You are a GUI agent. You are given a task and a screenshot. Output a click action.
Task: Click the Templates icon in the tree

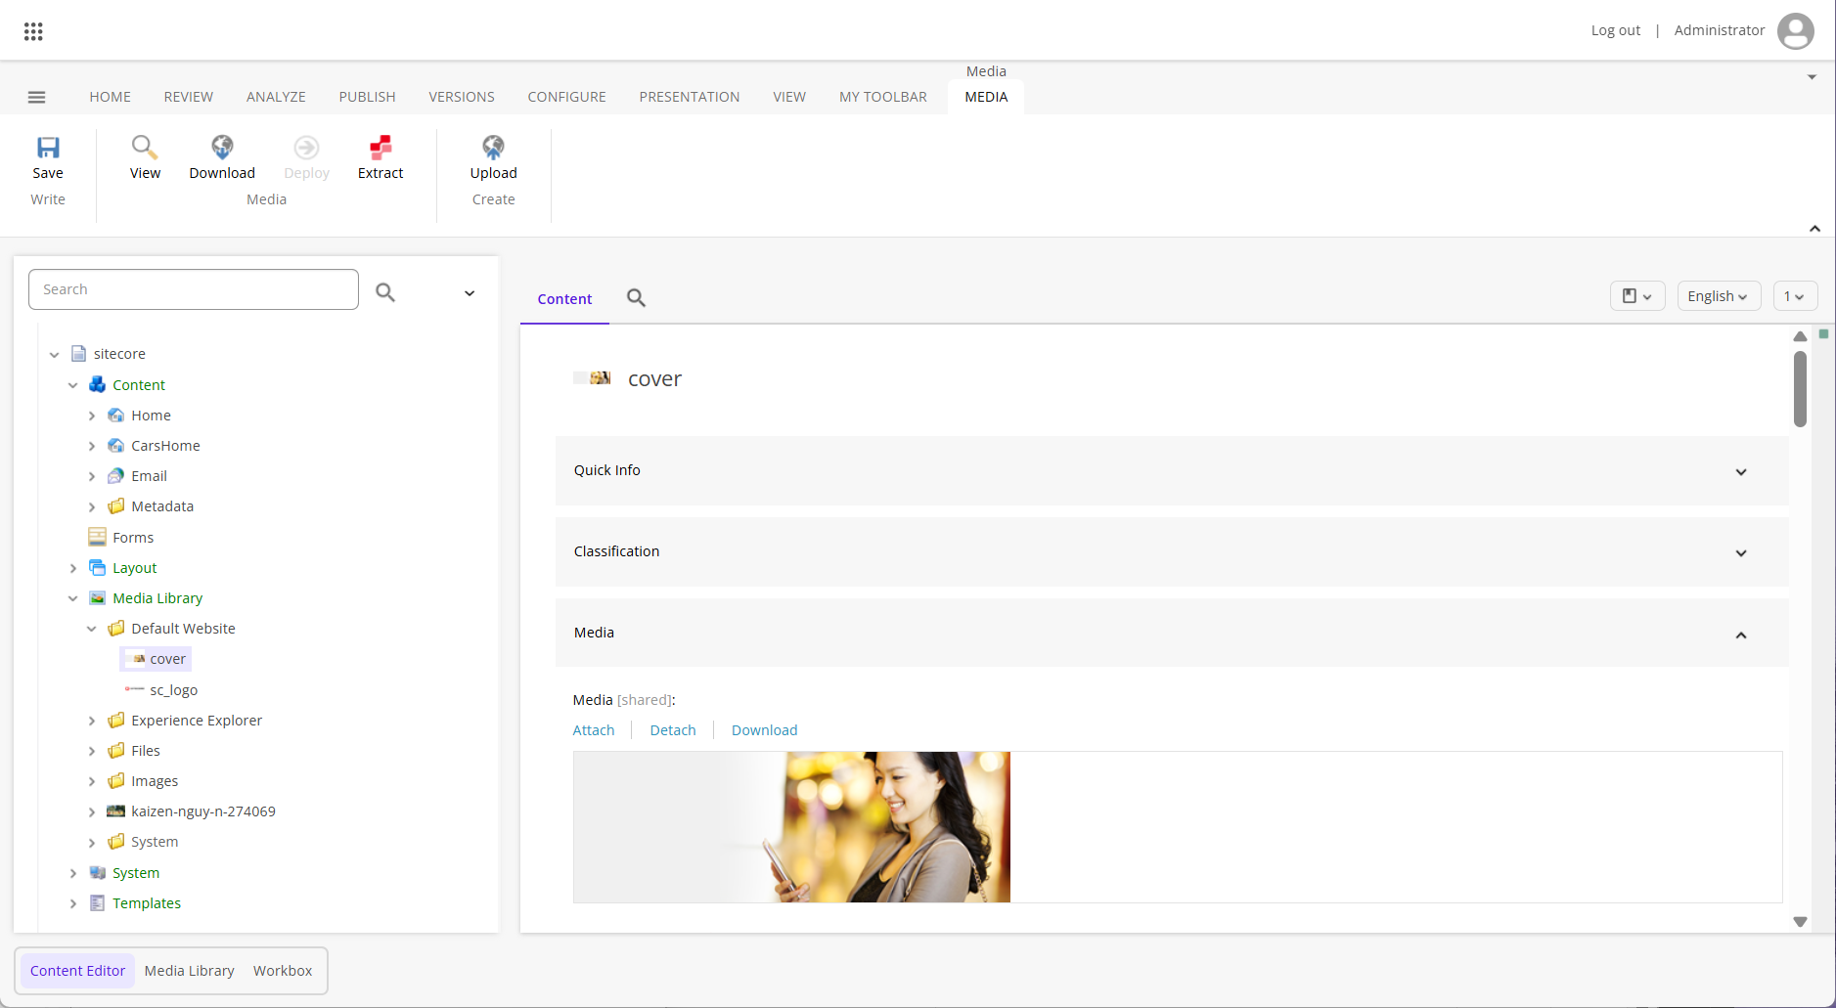click(97, 903)
